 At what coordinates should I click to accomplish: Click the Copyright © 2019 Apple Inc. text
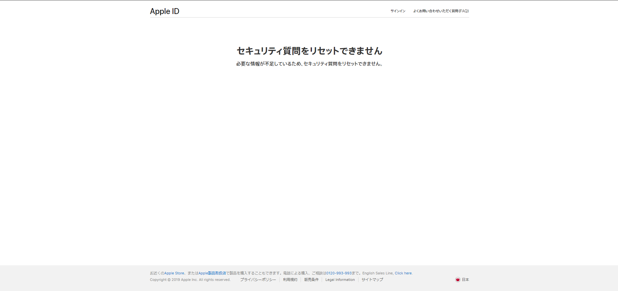click(190, 280)
